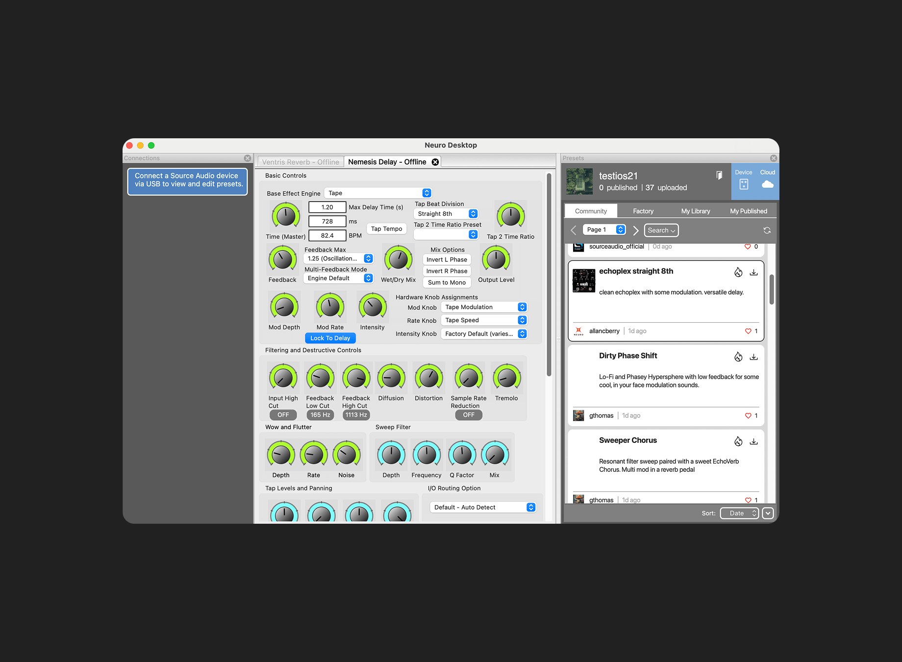Screen dimensions: 902x662
Task: Open the Tap Beat Division Straight 8th dropdown
Action: click(x=446, y=214)
